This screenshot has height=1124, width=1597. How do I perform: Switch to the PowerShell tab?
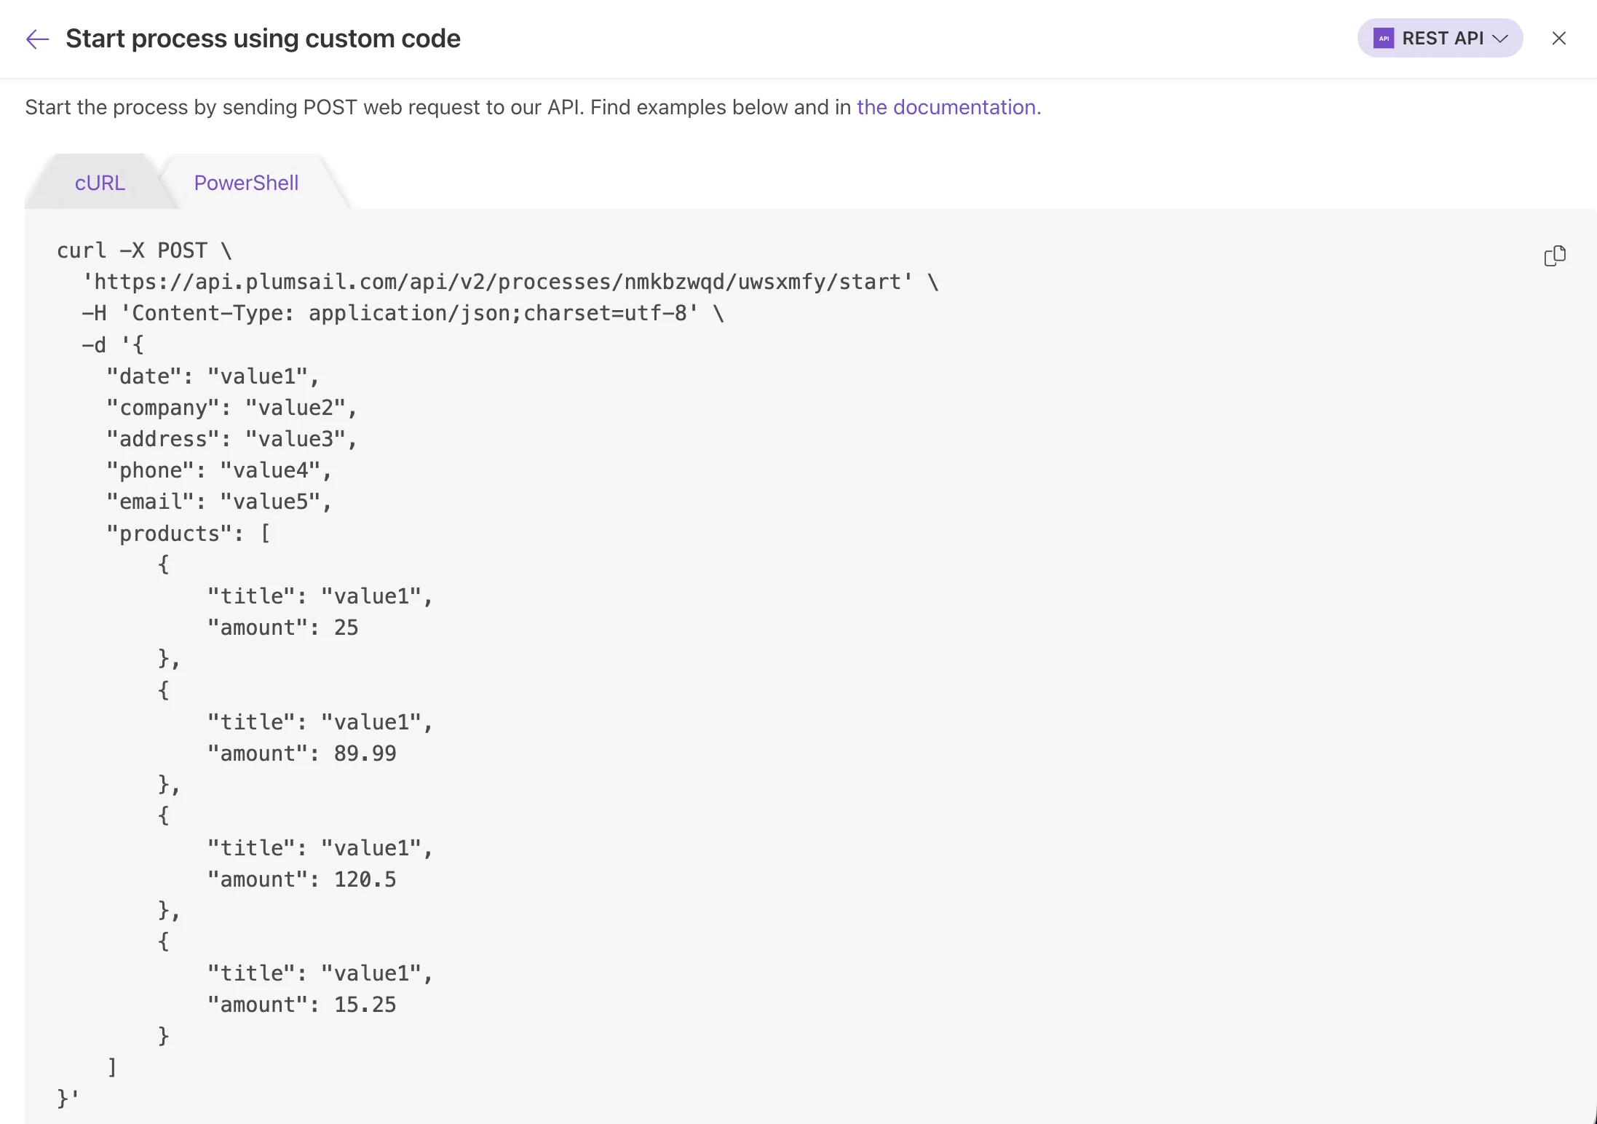tap(245, 183)
